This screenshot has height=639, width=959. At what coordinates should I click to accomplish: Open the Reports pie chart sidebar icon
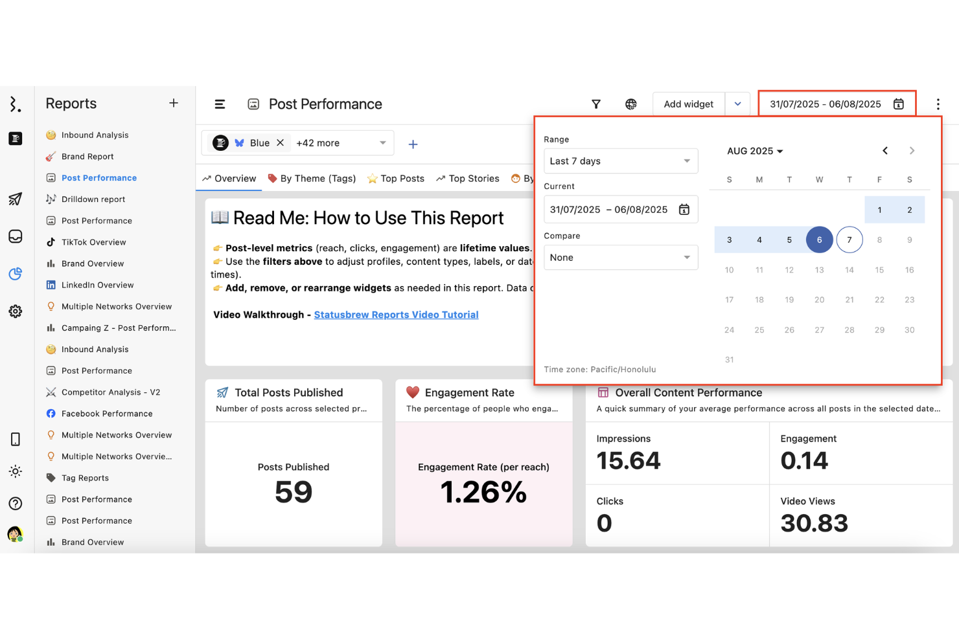click(16, 274)
